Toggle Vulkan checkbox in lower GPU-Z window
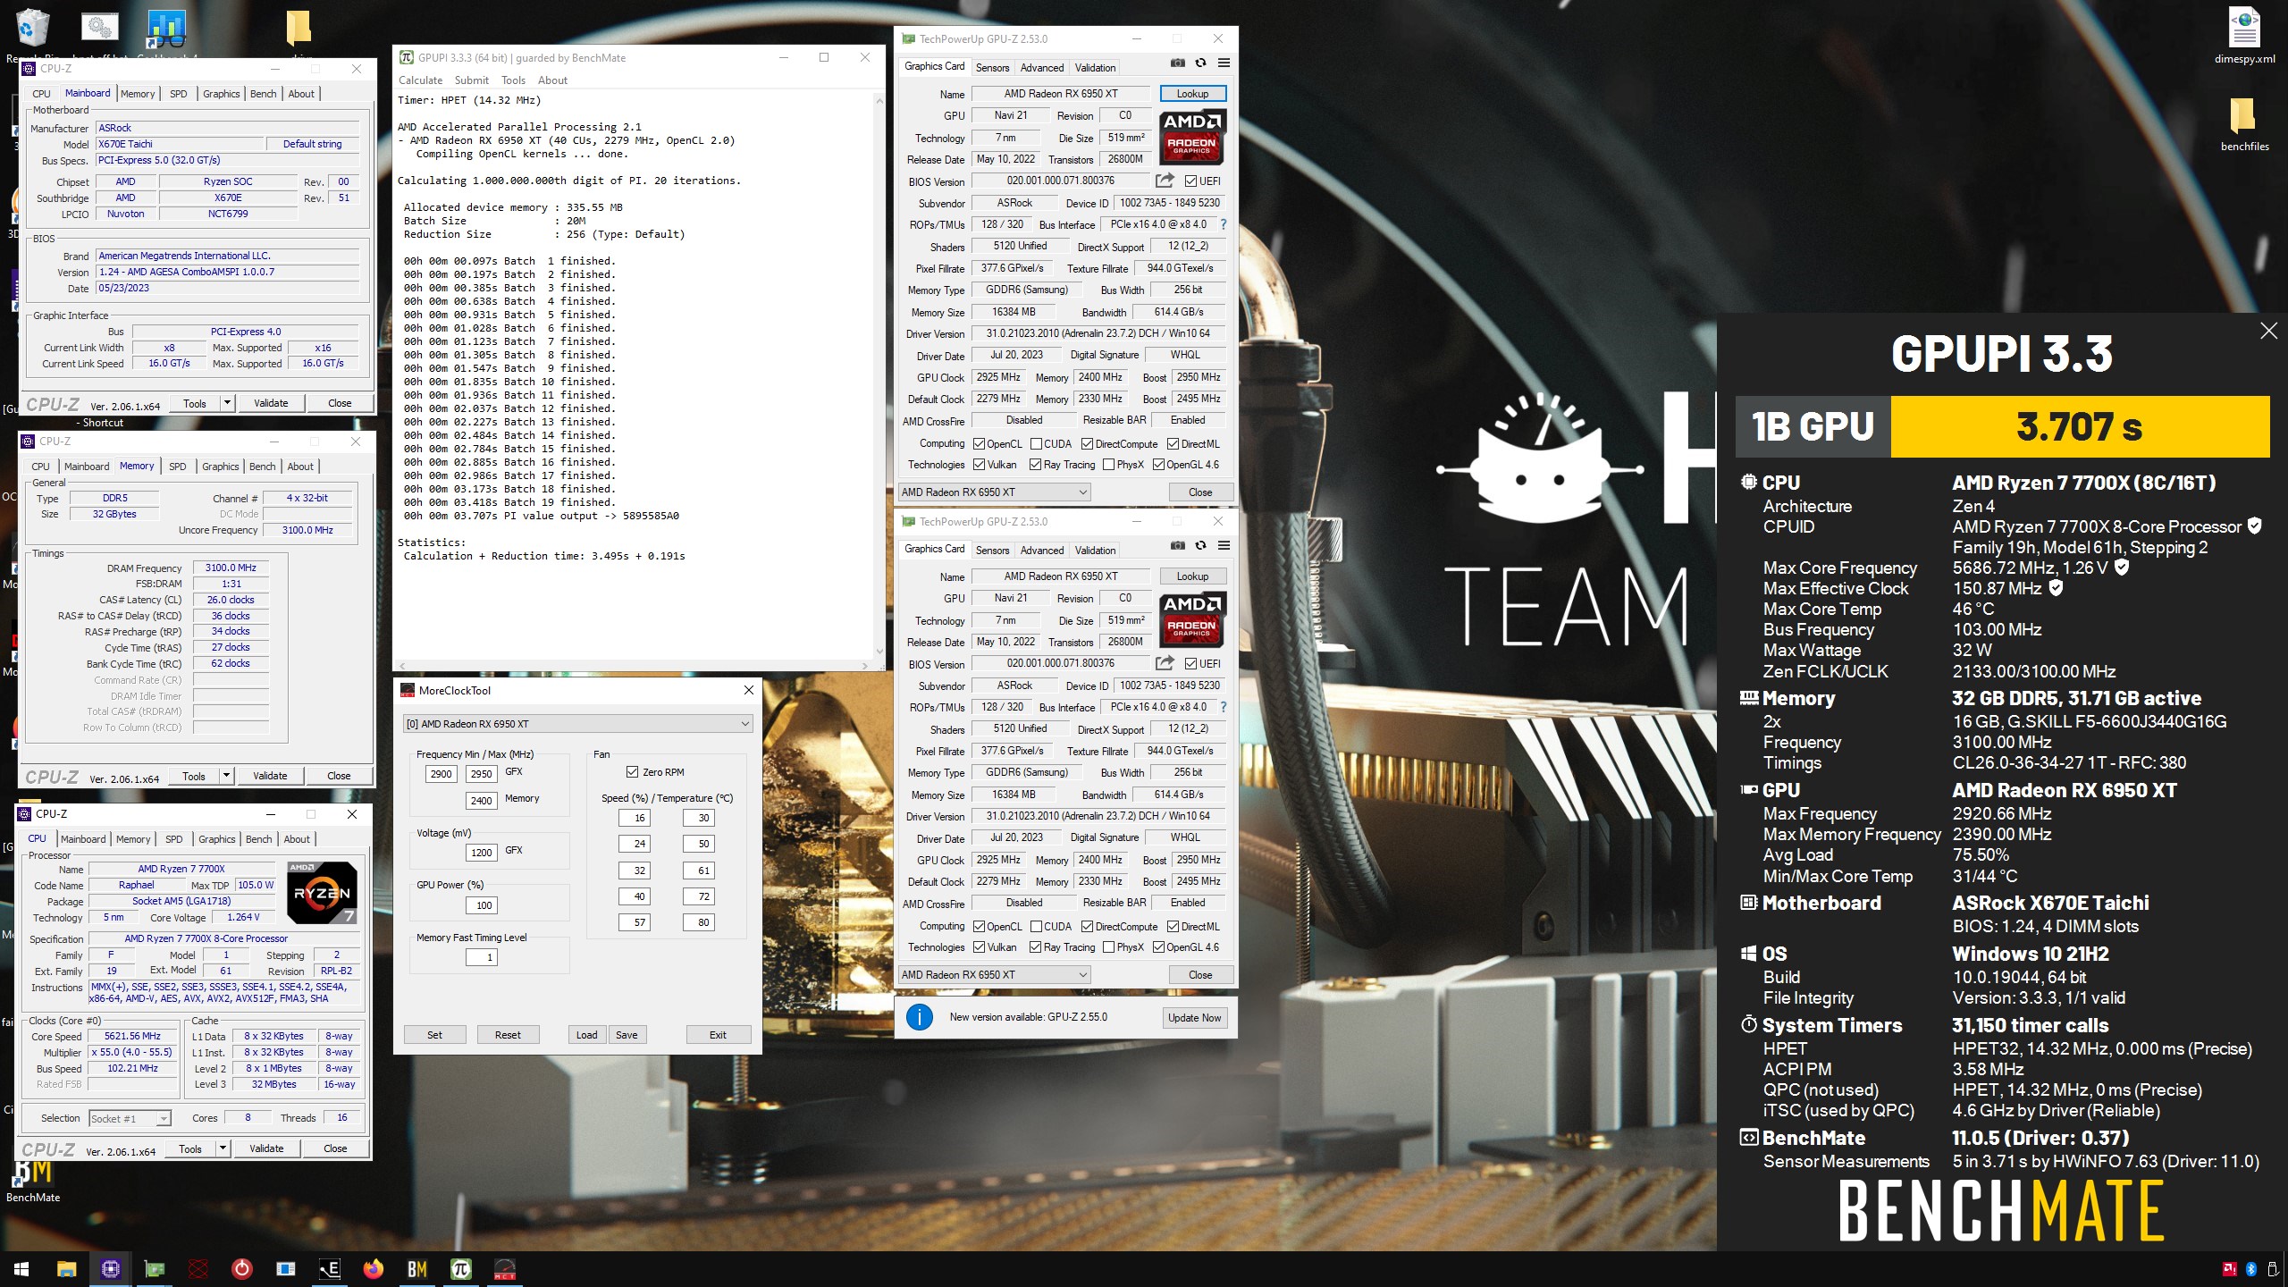2288x1287 pixels. coord(979,947)
